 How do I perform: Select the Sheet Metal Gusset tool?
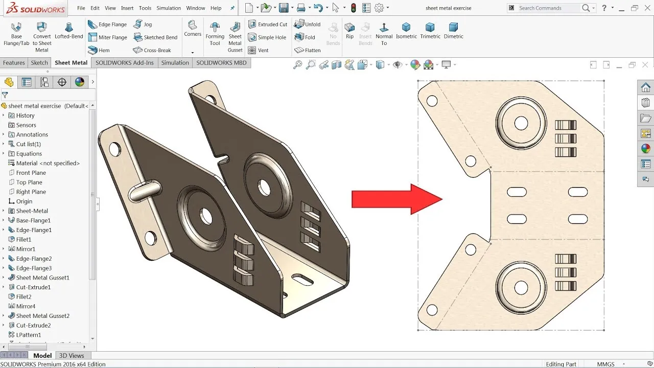tap(235, 33)
